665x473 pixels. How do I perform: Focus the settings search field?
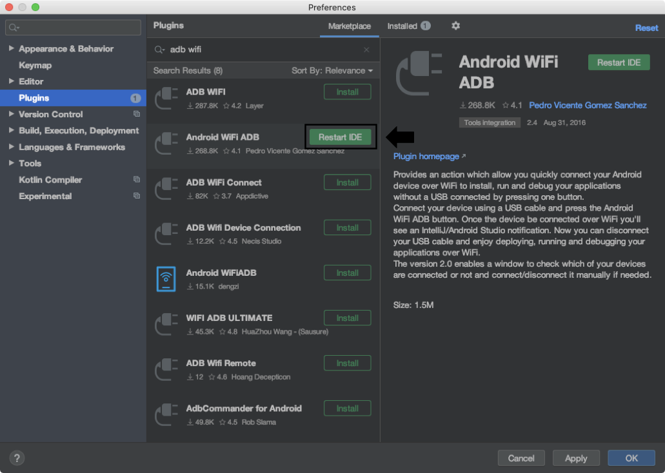click(74, 28)
